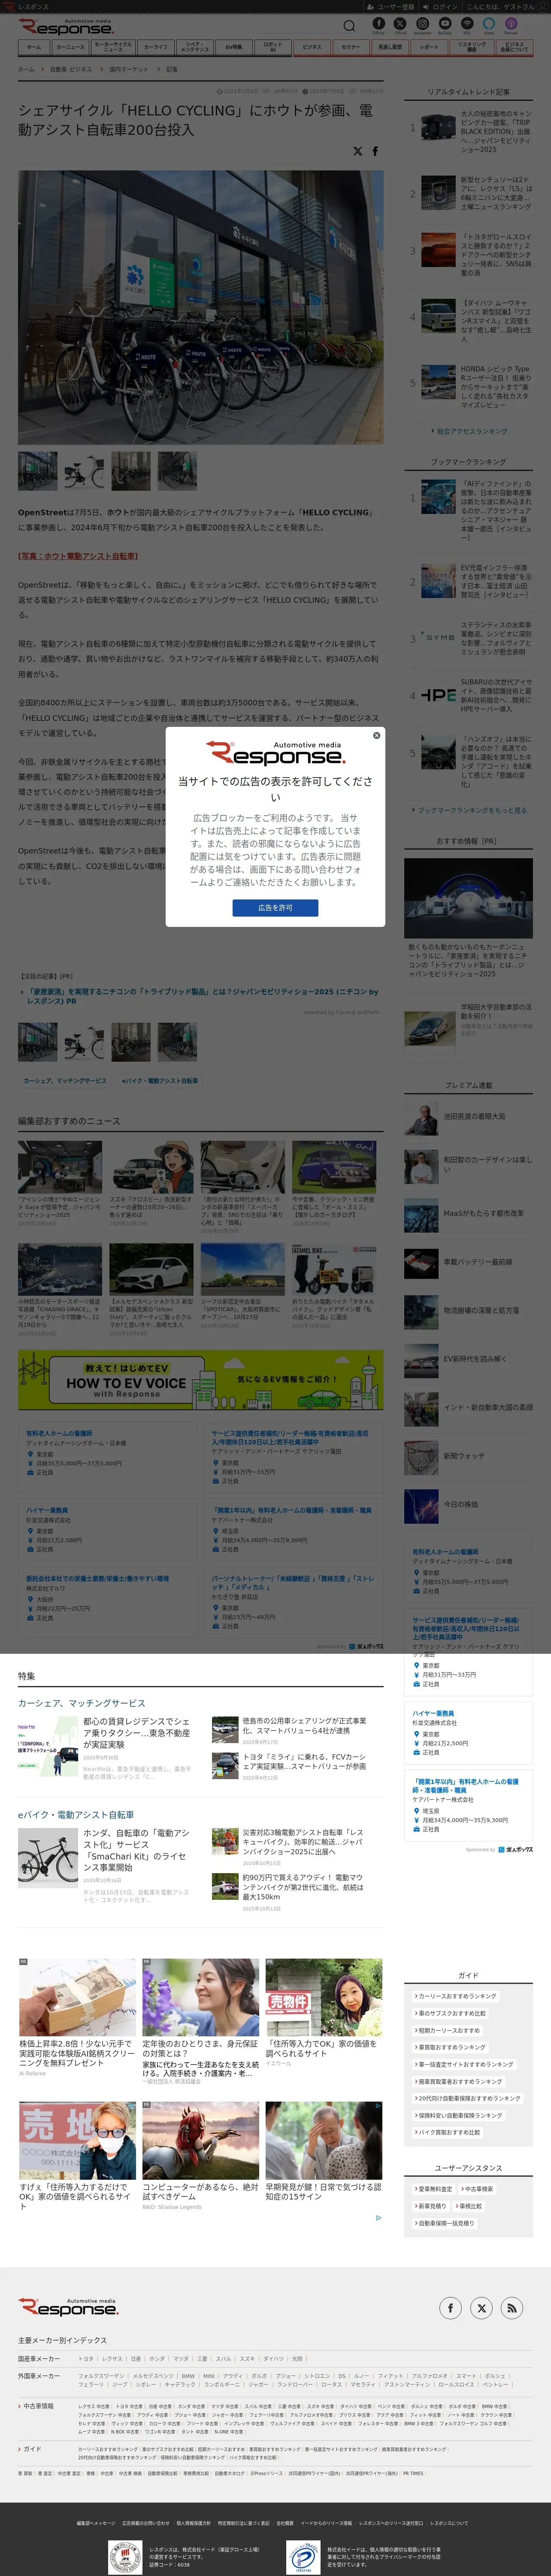Click the Response logo in the header
This screenshot has height=2576, width=551.
[x=66, y=27]
